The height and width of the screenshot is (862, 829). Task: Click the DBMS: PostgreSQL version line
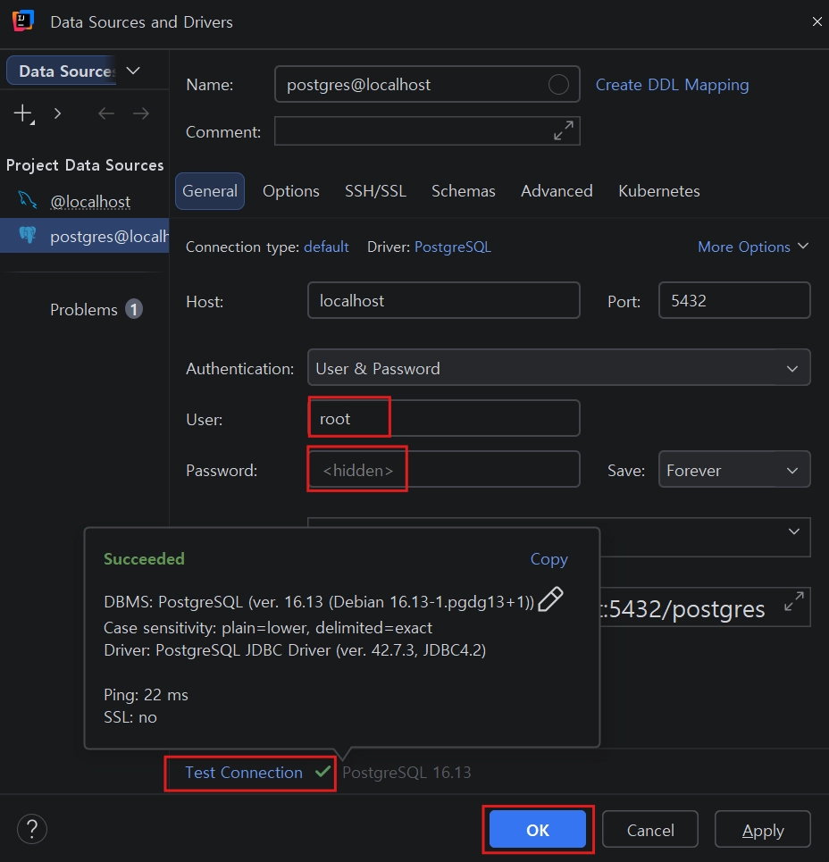[x=319, y=602]
